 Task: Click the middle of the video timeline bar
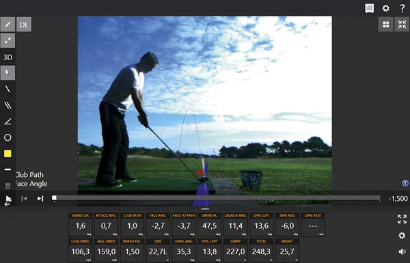point(217,198)
